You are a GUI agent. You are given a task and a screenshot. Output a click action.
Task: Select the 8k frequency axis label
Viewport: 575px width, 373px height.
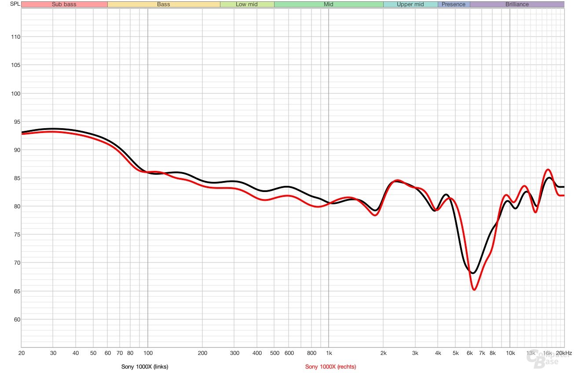point(492,353)
